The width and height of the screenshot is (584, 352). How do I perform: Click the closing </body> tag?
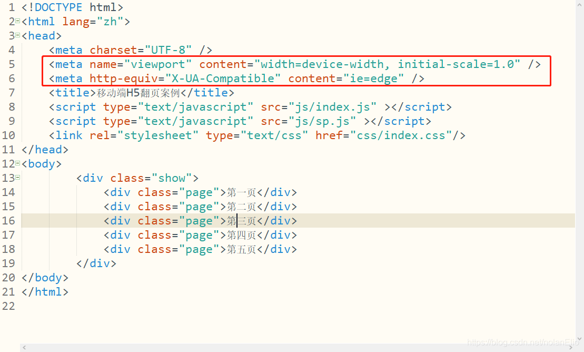click(45, 277)
